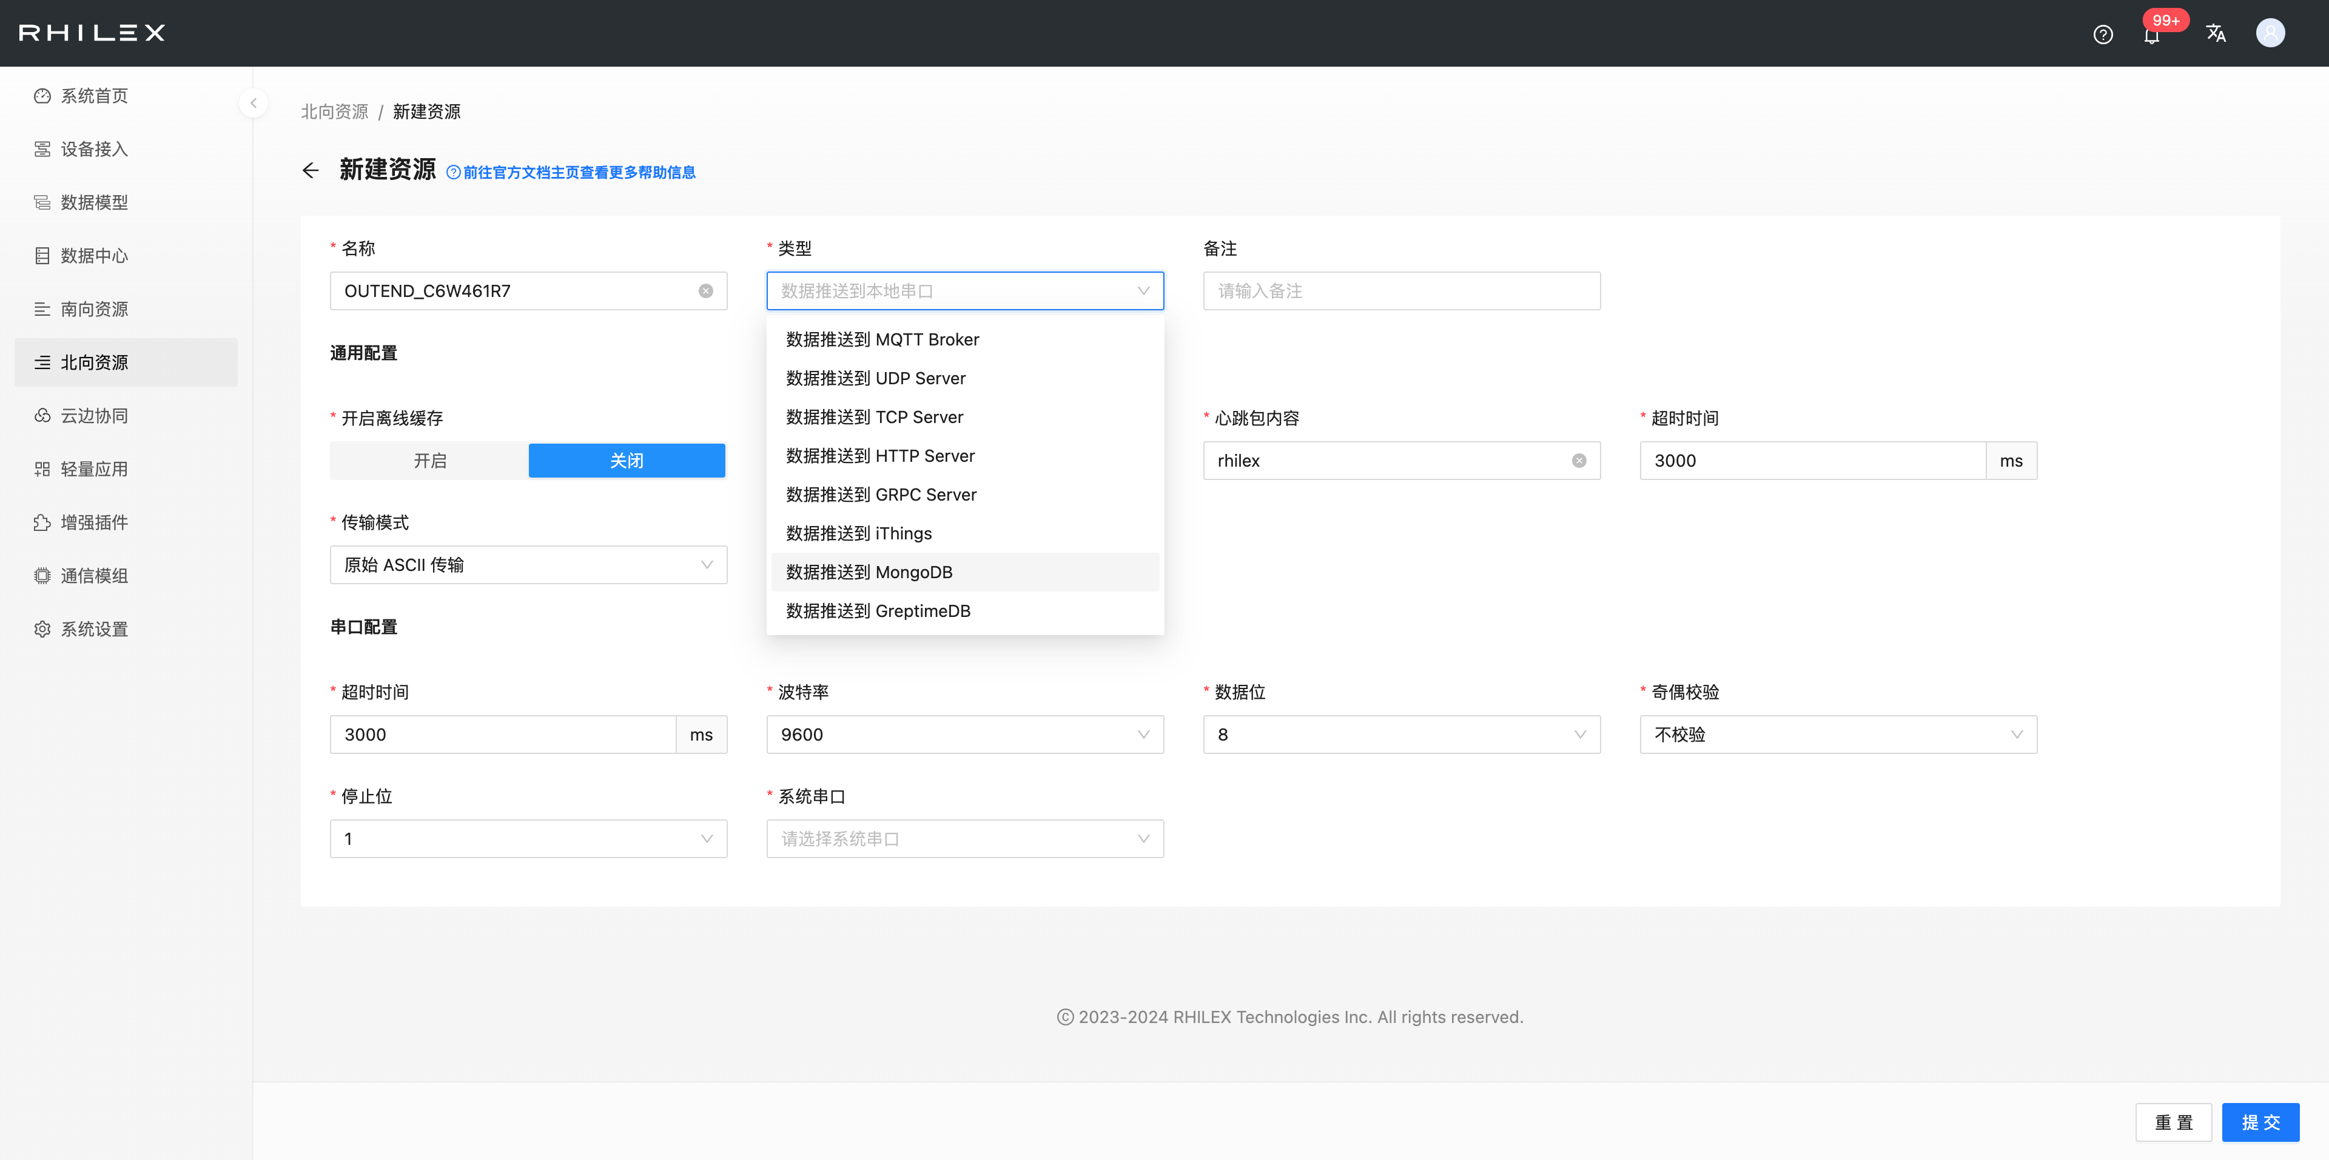Collapse the sidebar with the arrow control
The image size is (2329, 1160).
coord(254,102)
